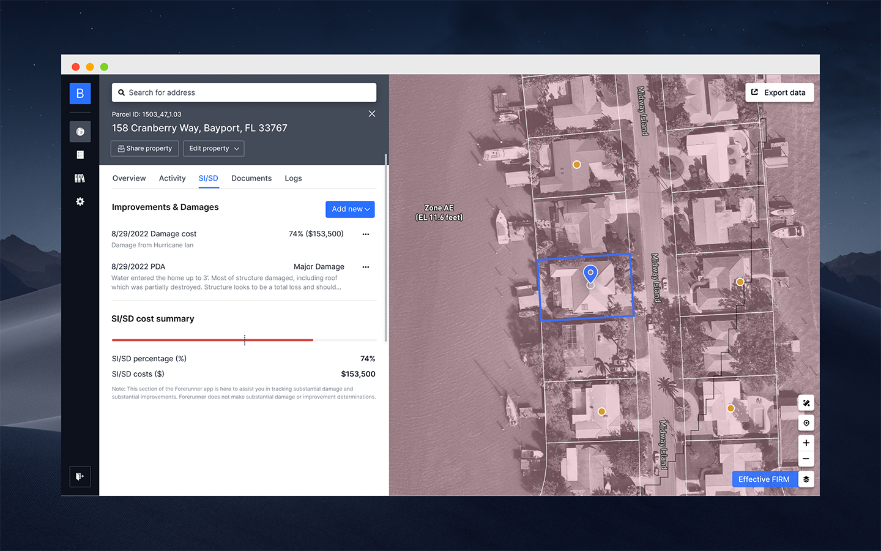Click the magnifier icon in address search

[x=121, y=92]
